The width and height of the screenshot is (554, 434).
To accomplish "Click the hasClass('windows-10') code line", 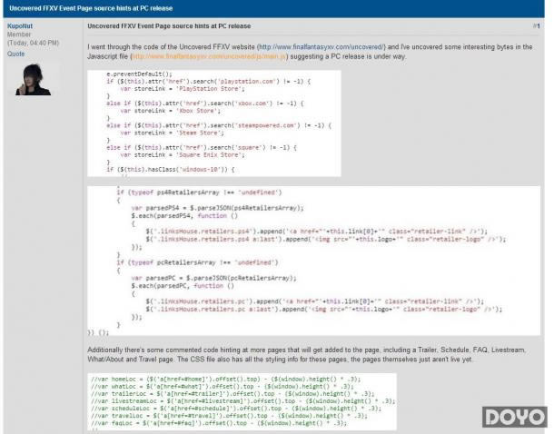I will point(171,170).
